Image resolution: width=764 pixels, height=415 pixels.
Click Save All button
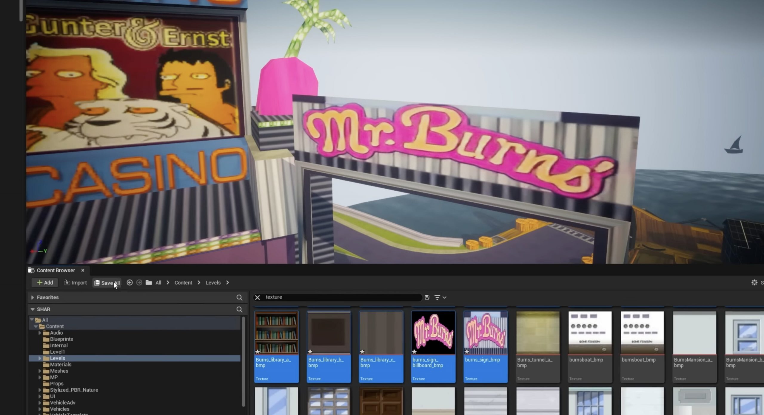tap(107, 283)
